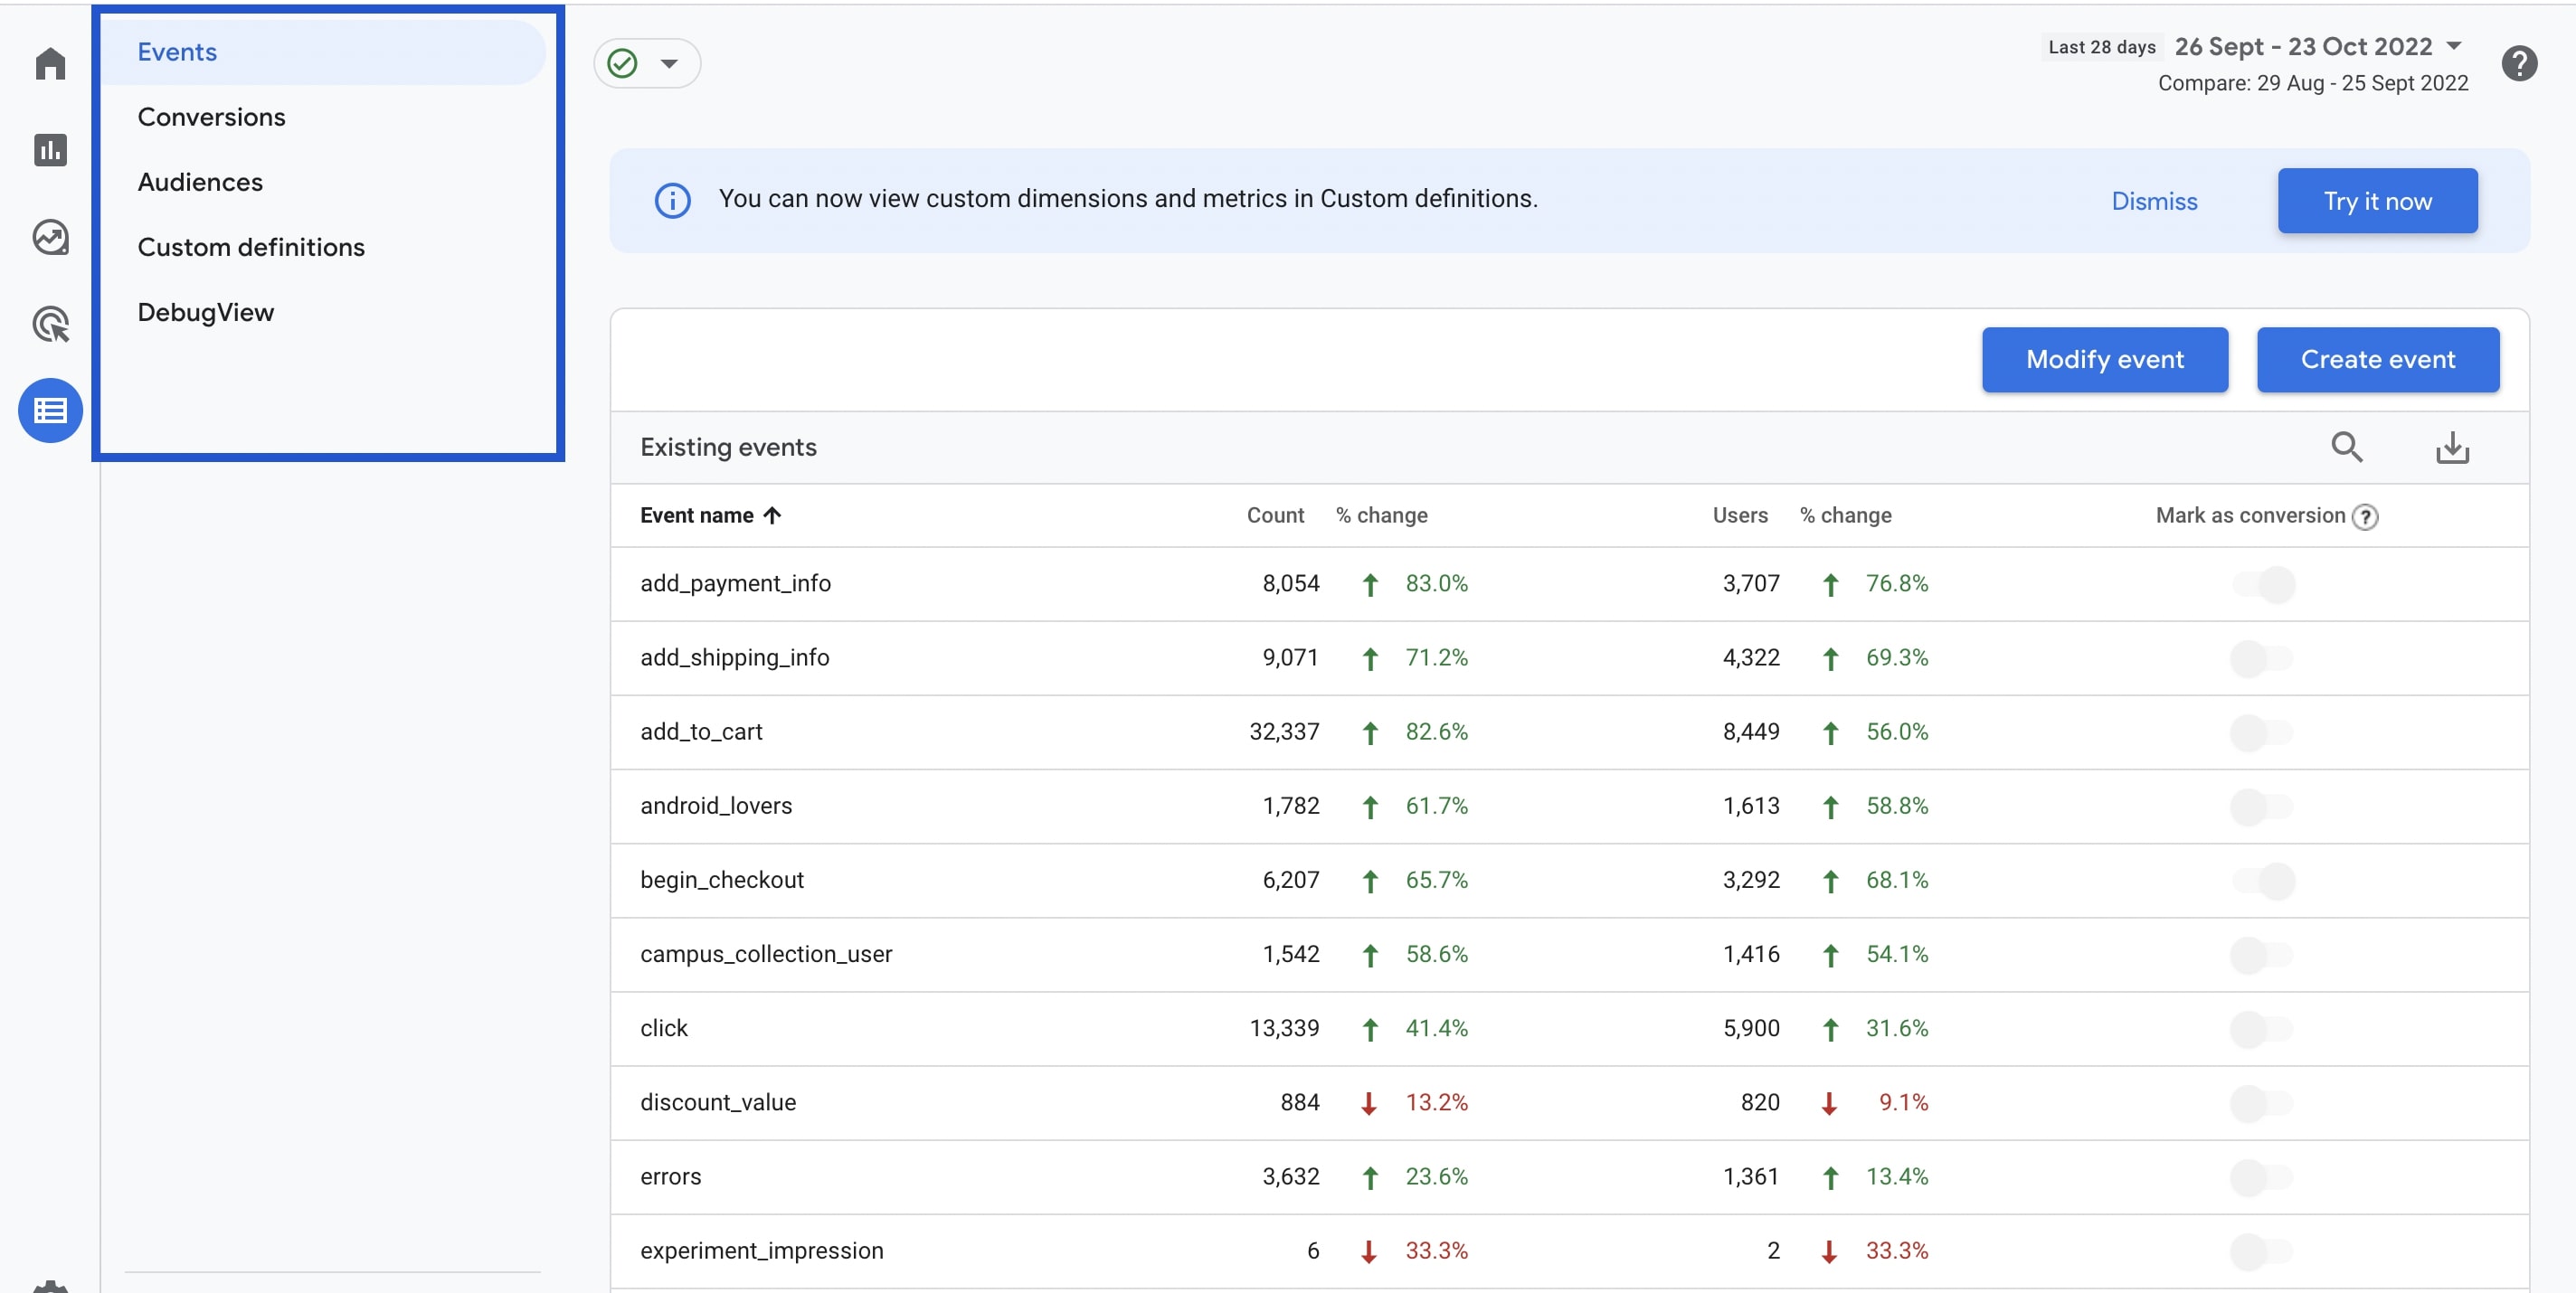This screenshot has width=2576, height=1293.
Task: Click the errors event name
Action: [x=670, y=1177]
